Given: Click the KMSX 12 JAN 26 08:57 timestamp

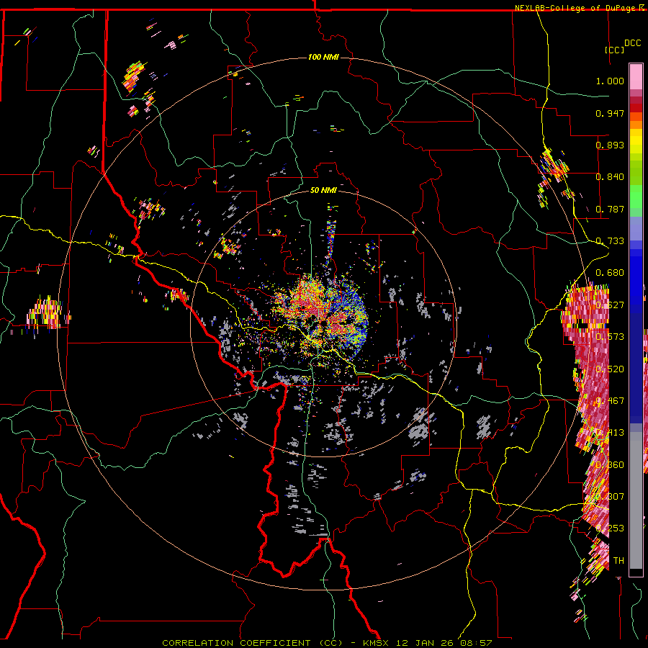Looking at the screenshot, I should [x=427, y=643].
